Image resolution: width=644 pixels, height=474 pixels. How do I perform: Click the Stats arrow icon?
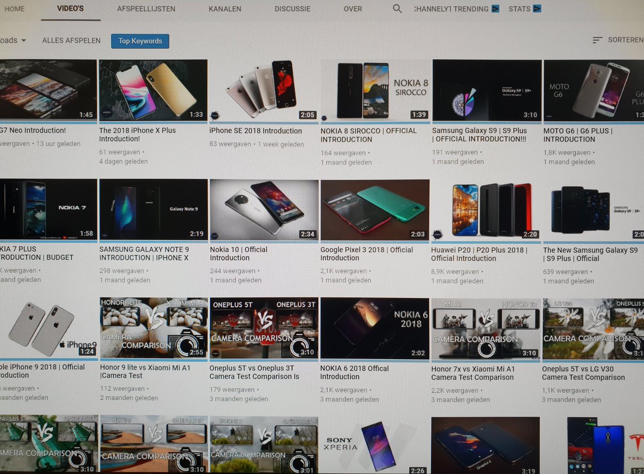(537, 9)
